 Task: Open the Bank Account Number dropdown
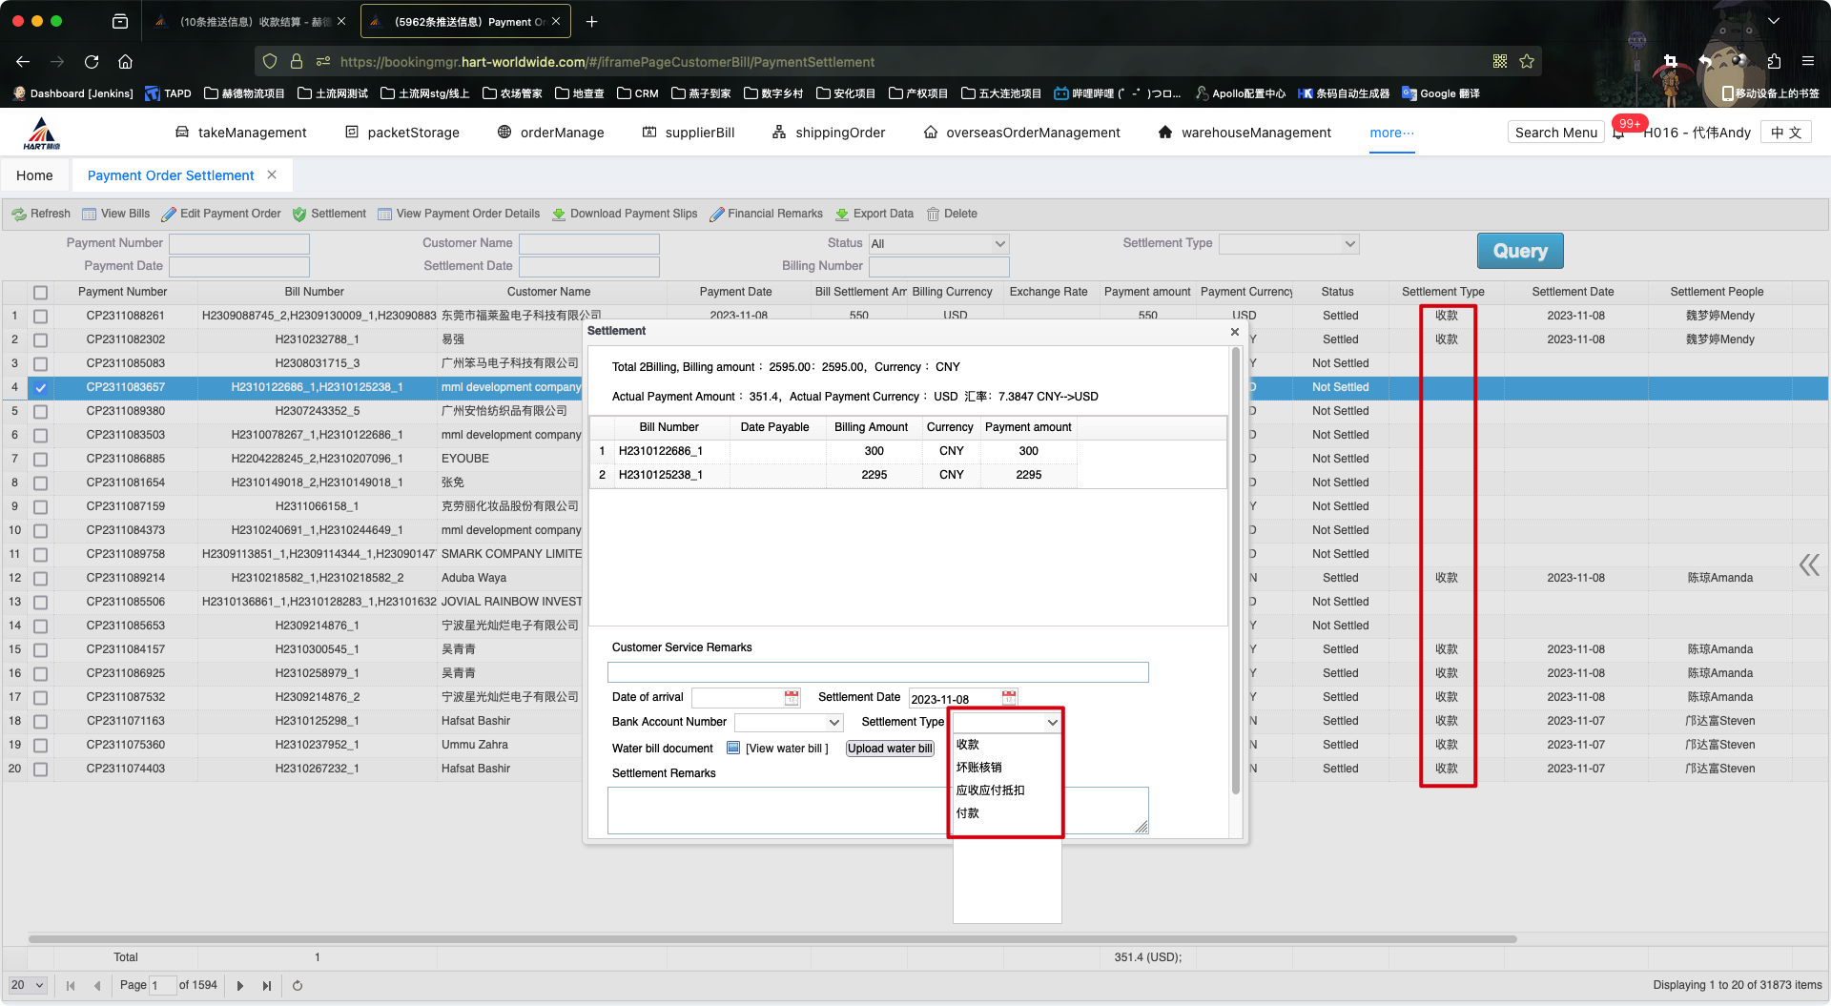[834, 723]
